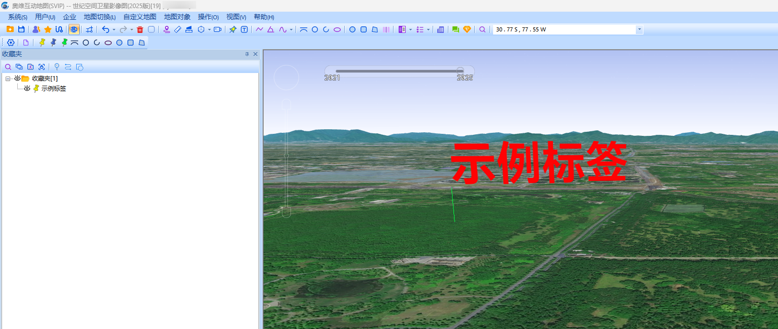Click the compass circle on the map
778x329 pixels.
coord(286,78)
